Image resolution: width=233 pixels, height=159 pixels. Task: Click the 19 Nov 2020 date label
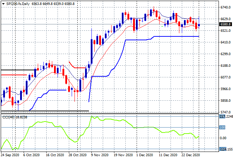pyautogui.click(x=123, y=155)
